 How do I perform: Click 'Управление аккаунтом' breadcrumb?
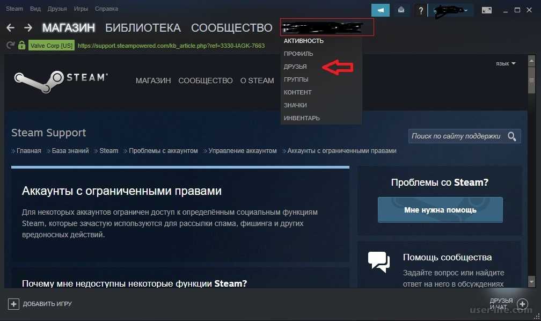click(243, 151)
